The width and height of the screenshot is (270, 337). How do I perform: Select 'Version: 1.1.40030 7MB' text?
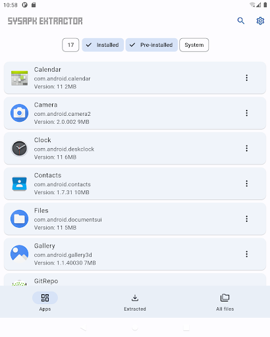(65, 263)
